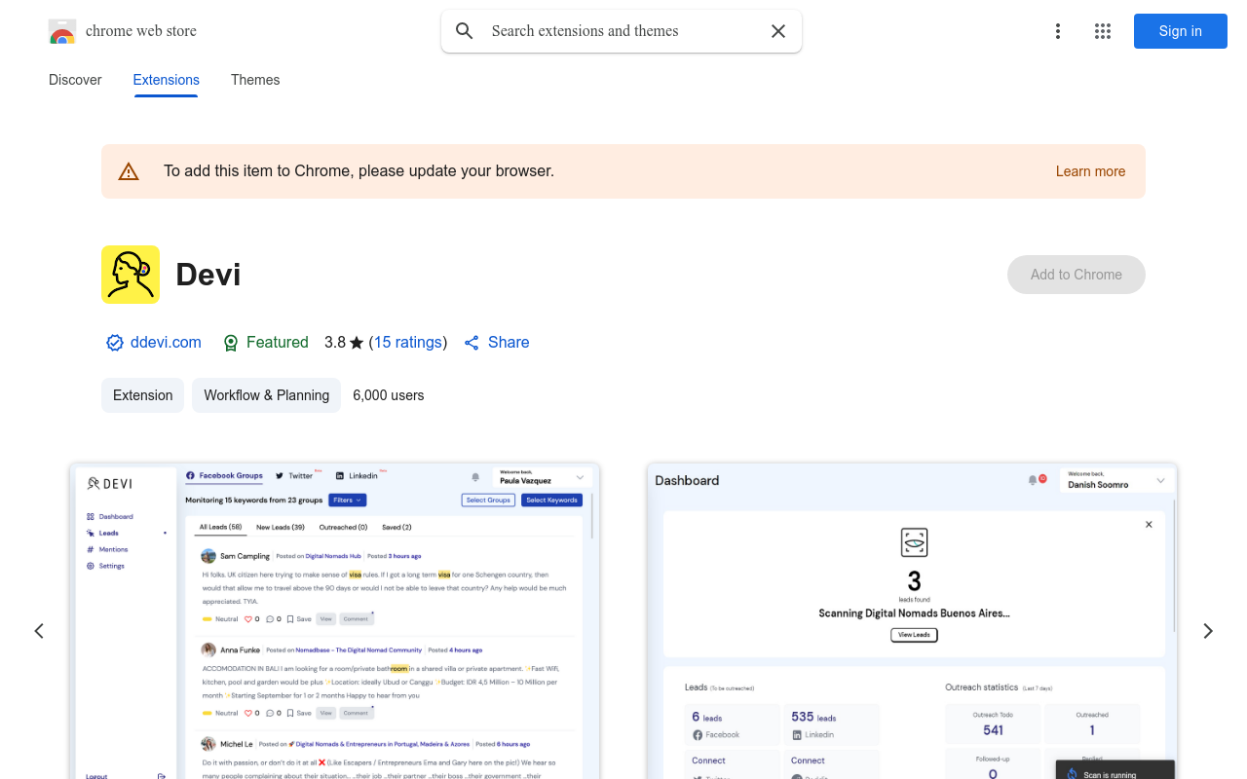This screenshot has width=1247, height=779.
Task: Clear the search box with X
Action: tap(778, 31)
